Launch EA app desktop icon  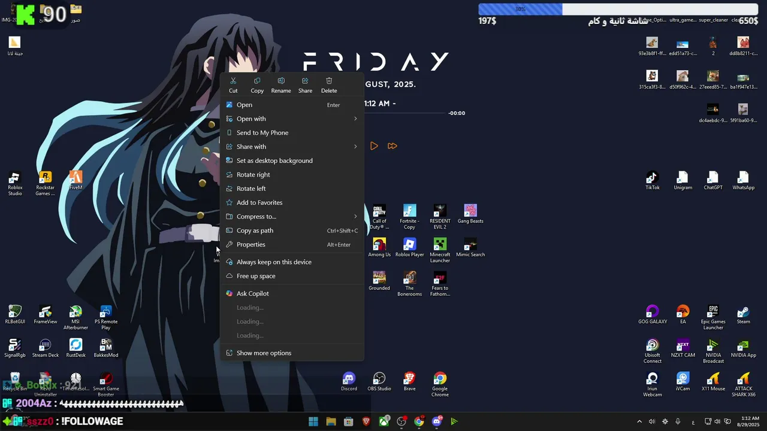tap(683, 314)
